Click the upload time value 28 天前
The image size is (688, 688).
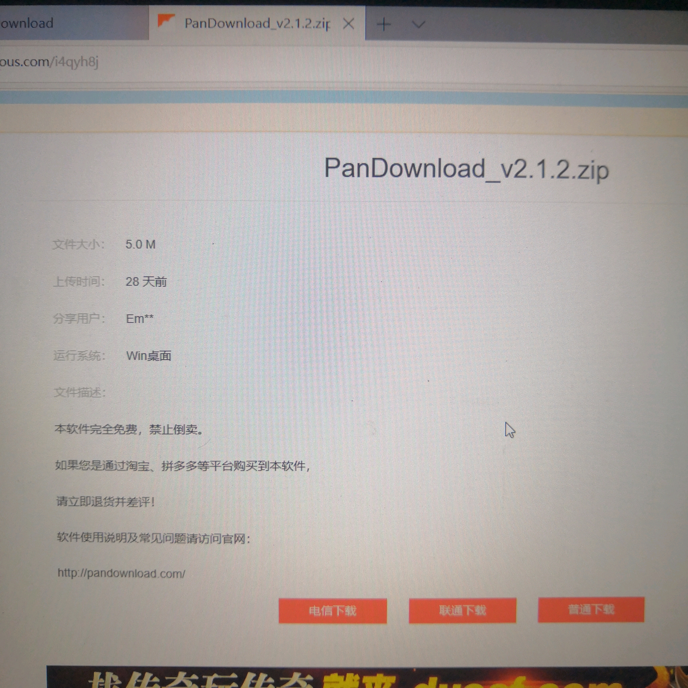(146, 282)
